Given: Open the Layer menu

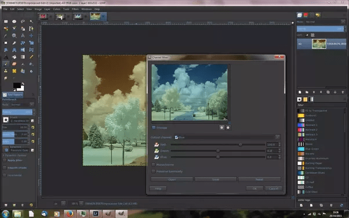Looking at the screenshot, I should (47, 9).
